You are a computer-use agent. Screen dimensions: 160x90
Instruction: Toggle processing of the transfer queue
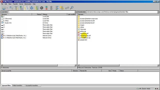[37, 8]
